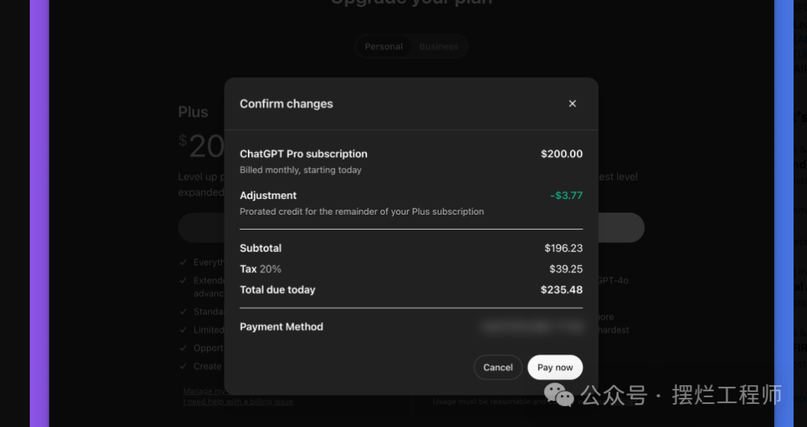The image size is (807, 427).
Task: Click the checkmark beside the "Create" feature
Action: [183, 366]
